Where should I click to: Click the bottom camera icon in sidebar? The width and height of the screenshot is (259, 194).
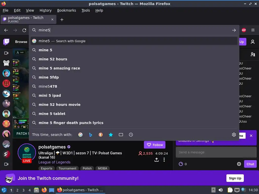pyautogui.click(x=6, y=164)
